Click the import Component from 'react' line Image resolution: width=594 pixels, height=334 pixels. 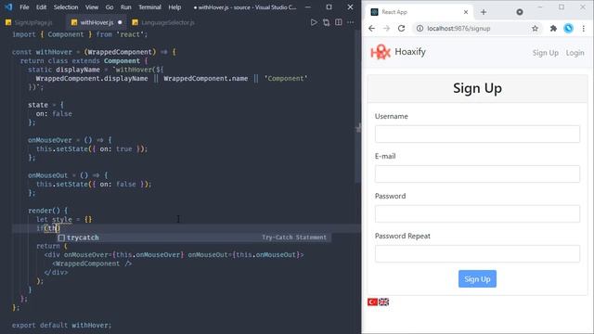(80, 34)
